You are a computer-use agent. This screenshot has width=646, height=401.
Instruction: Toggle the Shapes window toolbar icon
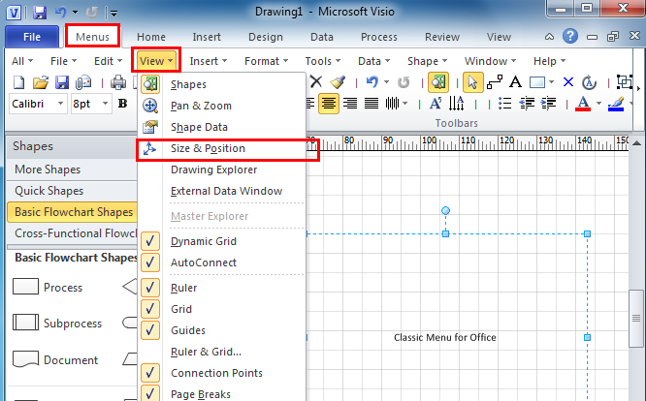pyautogui.click(x=438, y=82)
